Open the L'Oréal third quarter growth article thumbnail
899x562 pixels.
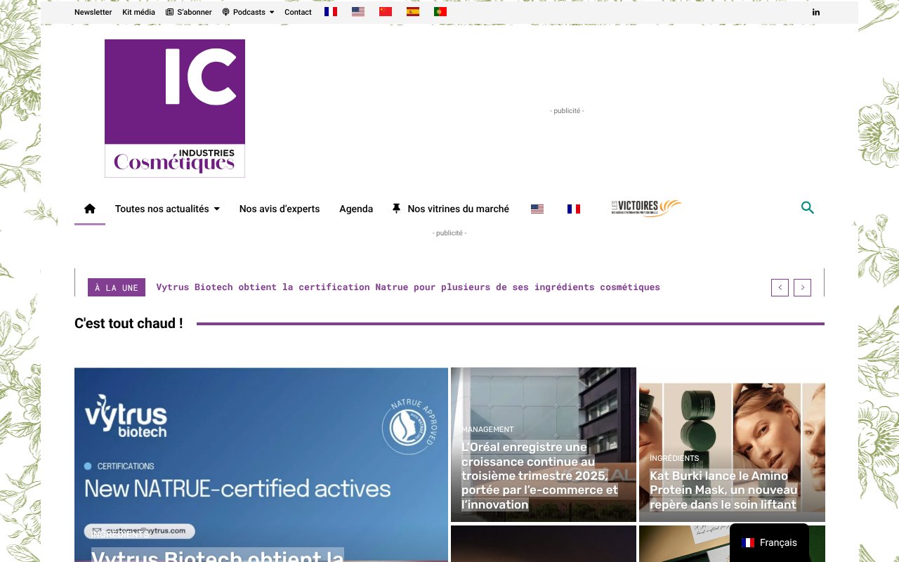(x=543, y=445)
